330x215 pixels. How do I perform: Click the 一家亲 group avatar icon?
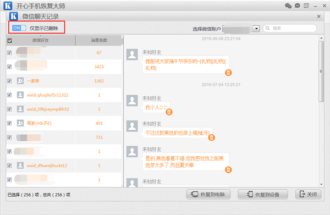[20, 81]
